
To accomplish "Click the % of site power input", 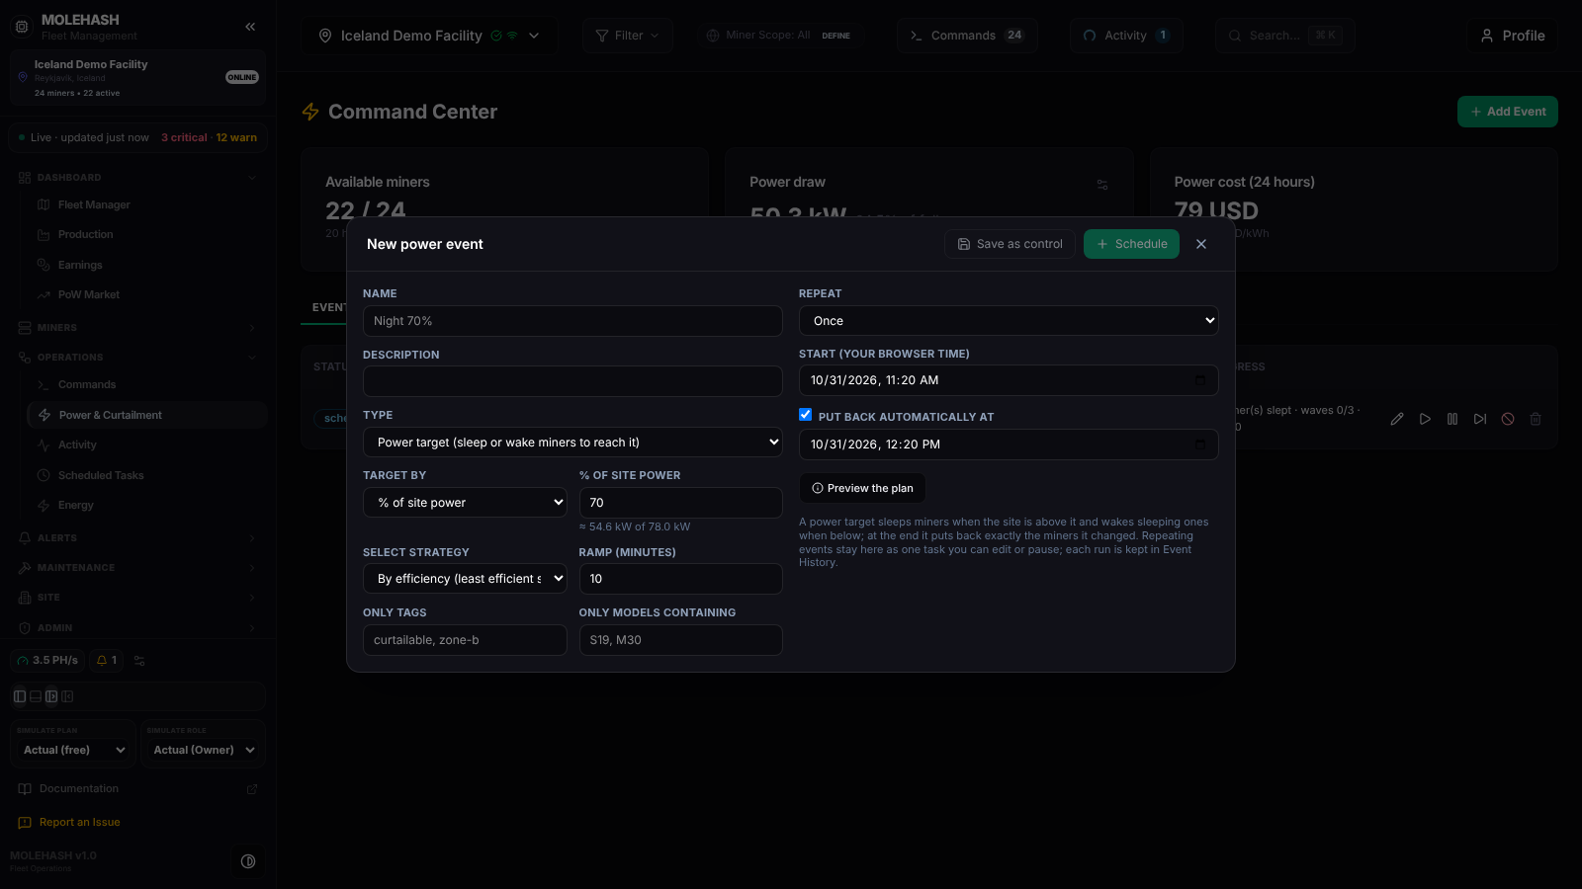I will tap(680, 503).
